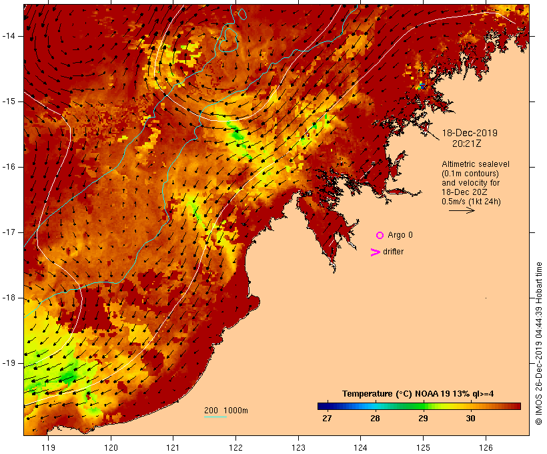The image size is (547, 454).
Task: Click the 27 color bar tick label
Action: (x=327, y=419)
